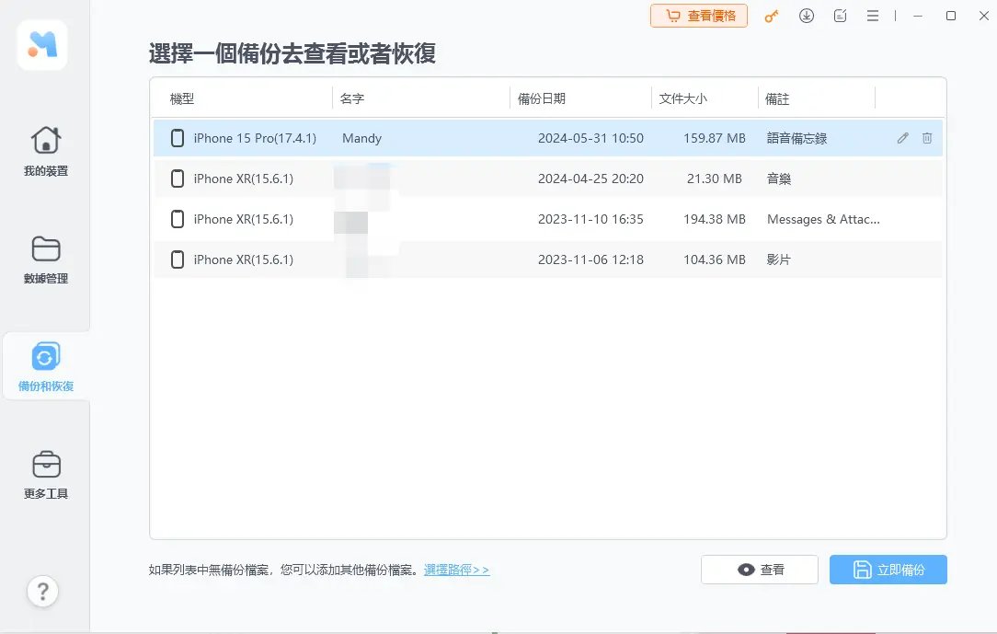Open help with question mark icon
Viewport: 997px width, 634px height.
(x=43, y=590)
